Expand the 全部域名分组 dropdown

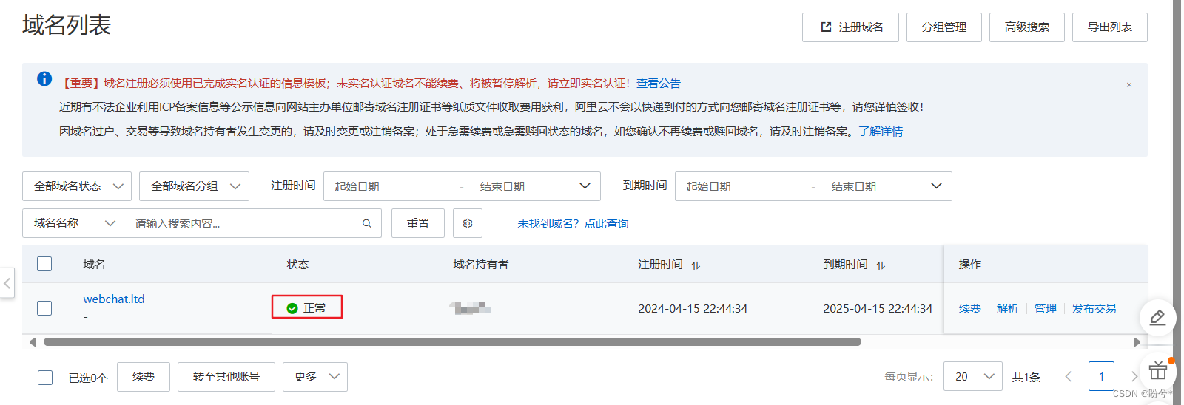coord(194,186)
